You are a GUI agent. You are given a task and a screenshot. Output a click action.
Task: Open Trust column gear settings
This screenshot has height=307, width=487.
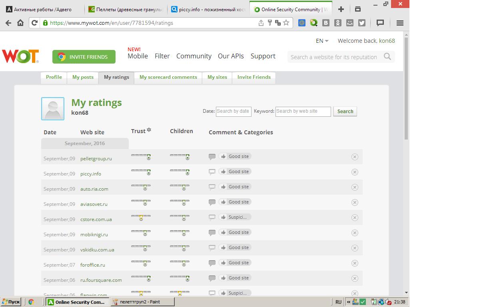[x=149, y=130]
